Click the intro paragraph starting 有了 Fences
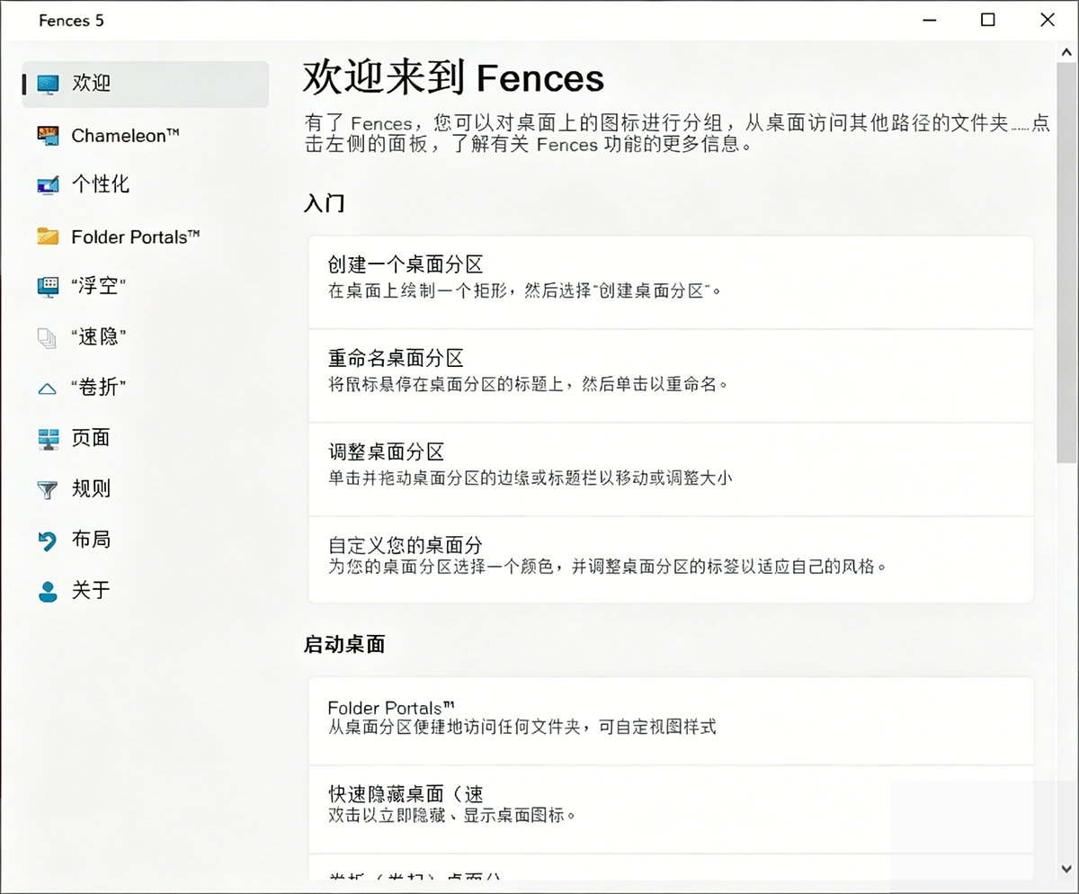Image resolution: width=1079 pixels, height=894 pixels. [677, 133]
